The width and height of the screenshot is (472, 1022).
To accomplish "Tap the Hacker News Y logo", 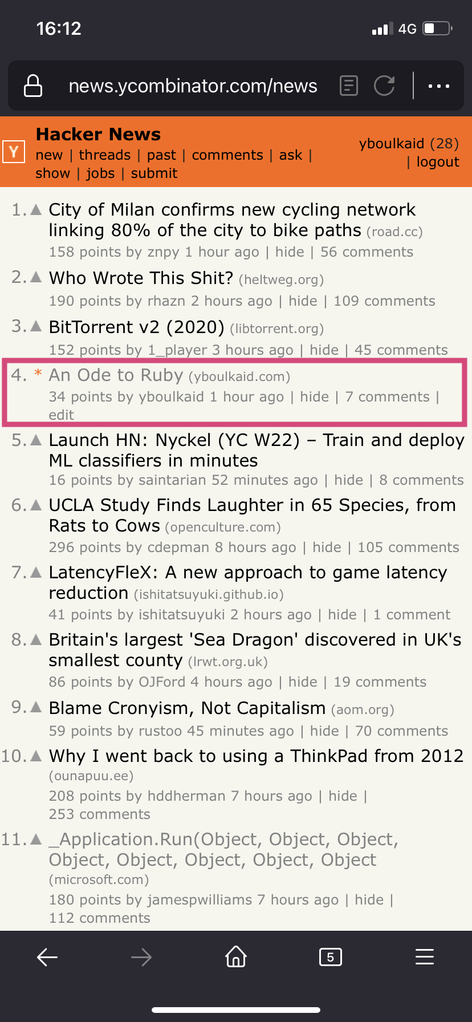I will pyautogui.click(x=14, y=152).
